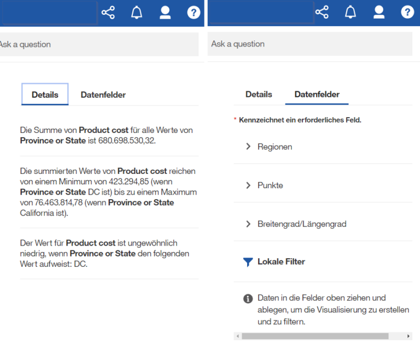Click text 'Kennzeichnet ein erforderliches Feld.'
420x344 pixels.
tap(300, 120)
